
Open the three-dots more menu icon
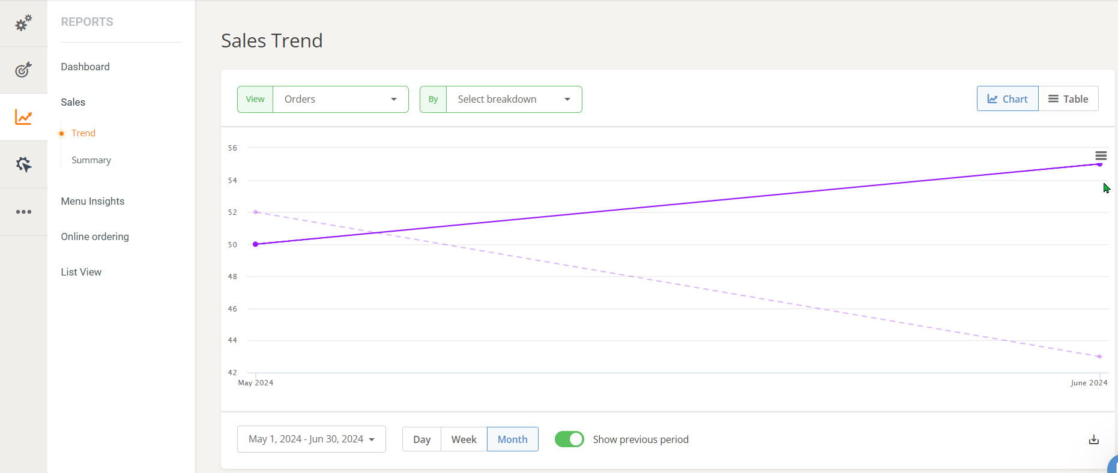pos(23,212)
